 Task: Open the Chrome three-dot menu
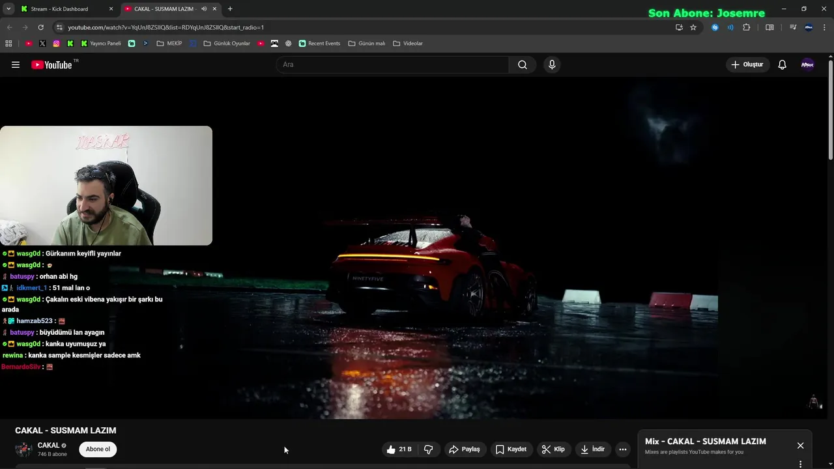click(824, 27)
